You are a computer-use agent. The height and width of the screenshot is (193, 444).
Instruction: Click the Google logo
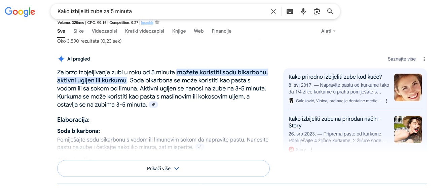[20, 12]
